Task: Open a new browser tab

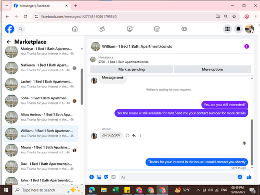Action: pyautogui.click(x=75, y=6)
